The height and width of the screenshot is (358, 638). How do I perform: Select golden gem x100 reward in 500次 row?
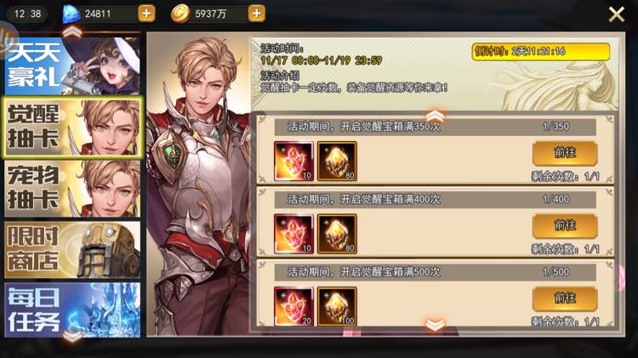(337, 306)
